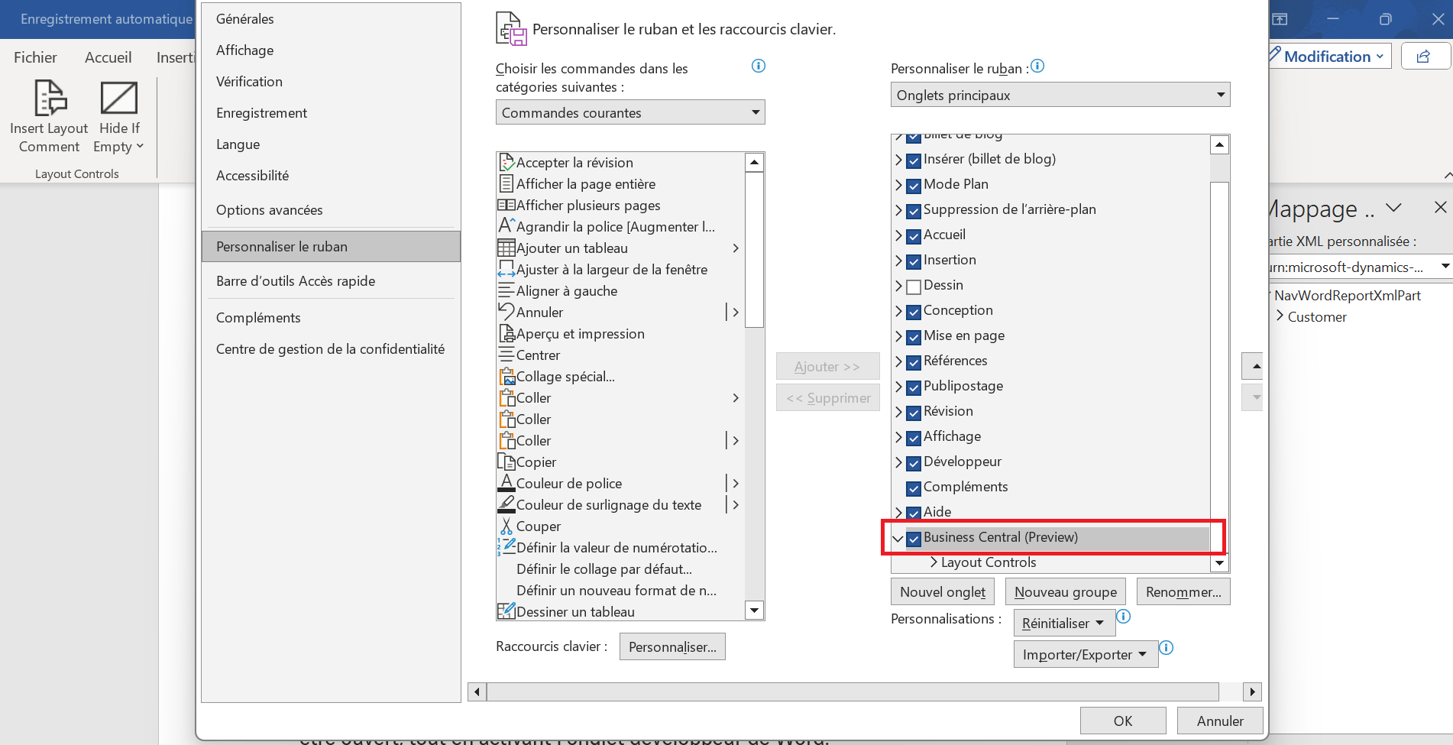Open Options avancées category
Viewport: 1453px width, 745px height.
click(270, 210)
